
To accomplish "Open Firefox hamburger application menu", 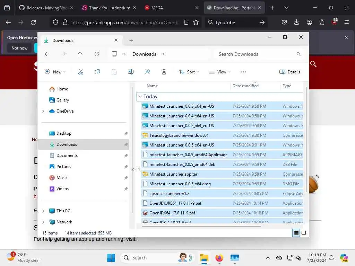I will 347,23.
